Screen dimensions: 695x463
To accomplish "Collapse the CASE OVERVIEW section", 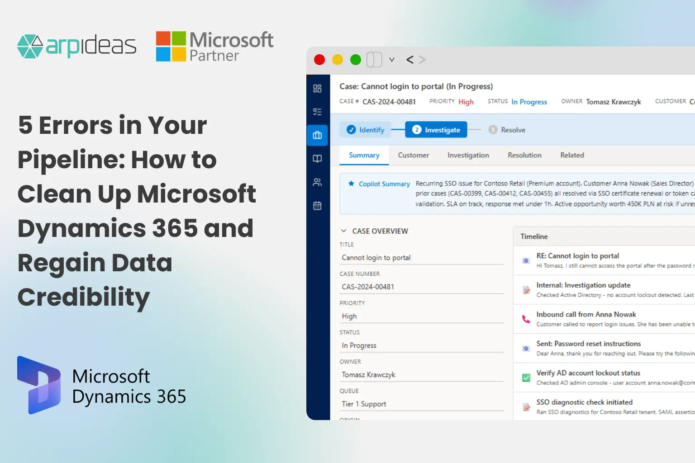I will point(344,231).
